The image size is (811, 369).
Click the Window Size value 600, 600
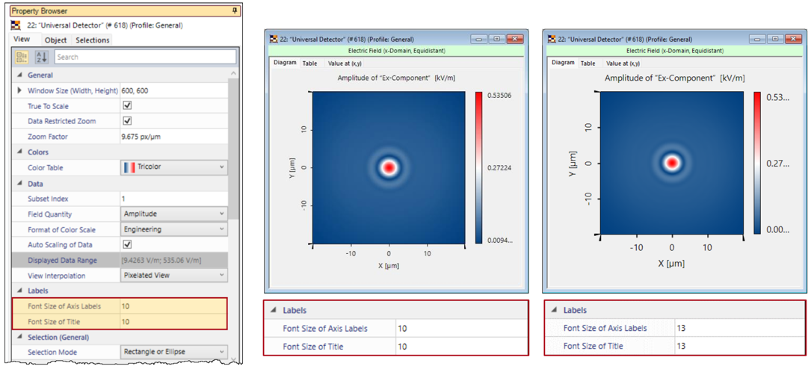[x=173, y=90]
